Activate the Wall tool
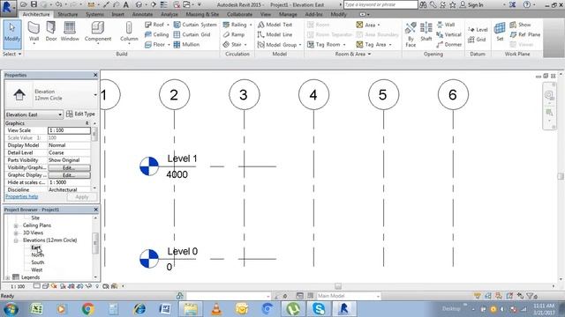Screen dimensions: 565x317 point(34,33)
